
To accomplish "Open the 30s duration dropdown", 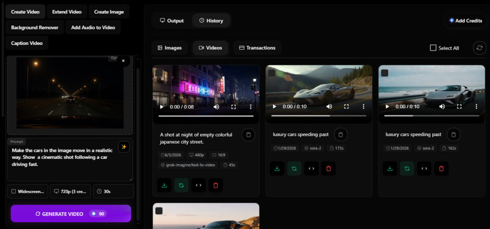I will point(113,191).
